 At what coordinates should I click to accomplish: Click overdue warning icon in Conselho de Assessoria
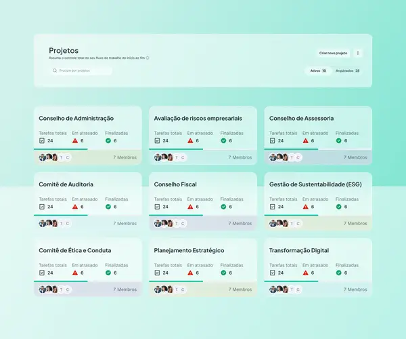[x=306, y=140]
